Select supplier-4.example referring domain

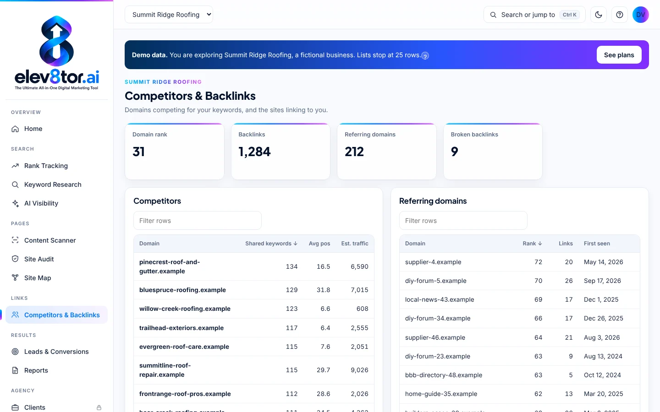(433, 262)
